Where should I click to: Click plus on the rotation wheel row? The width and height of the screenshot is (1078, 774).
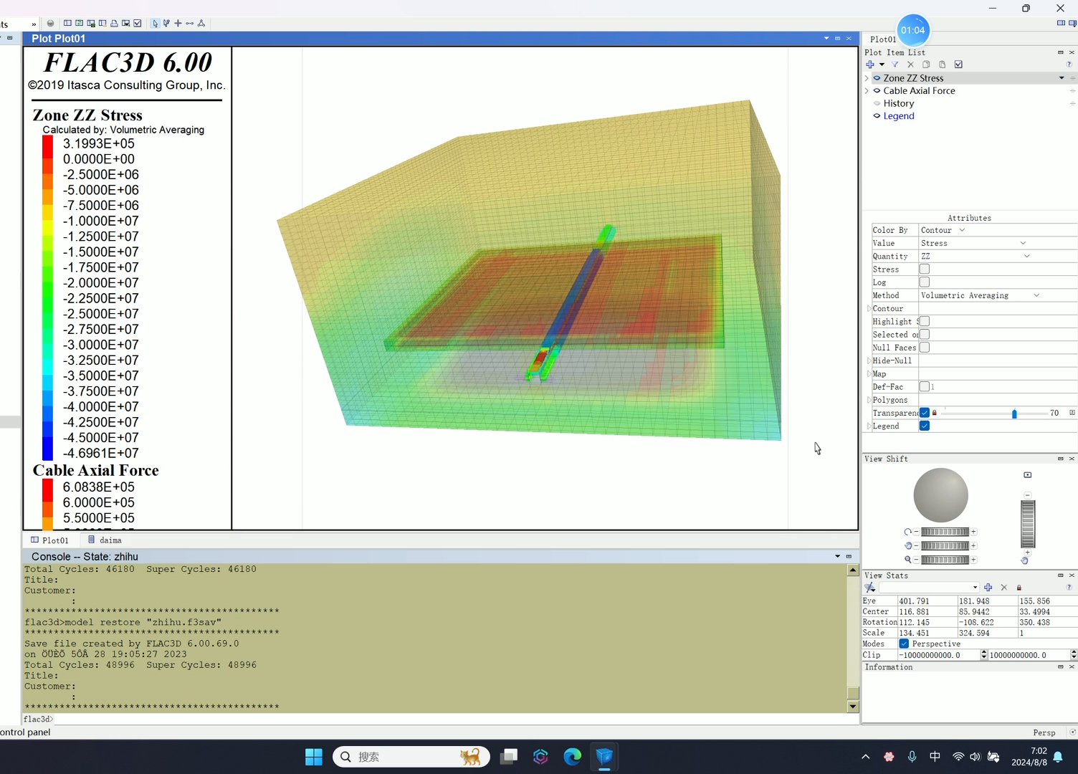coord(973,532)
